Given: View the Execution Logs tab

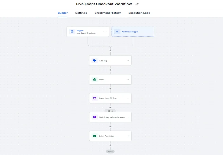Looking at the screenshot, I should (139, 13).
